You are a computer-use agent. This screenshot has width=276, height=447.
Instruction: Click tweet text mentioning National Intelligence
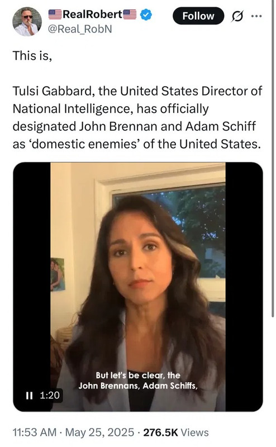(111, 108)
